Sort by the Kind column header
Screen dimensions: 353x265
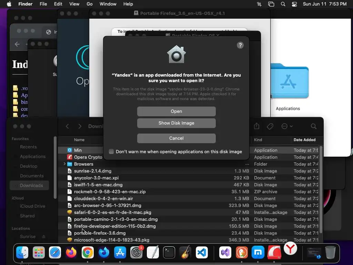click(258, 140)
